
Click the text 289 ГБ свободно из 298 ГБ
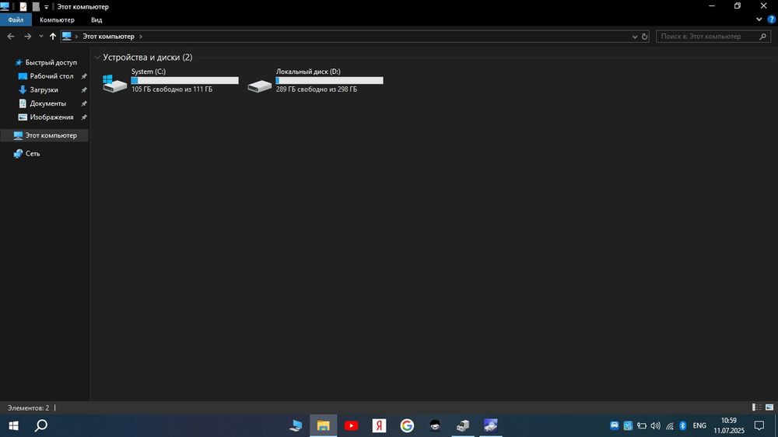(317, 89)
